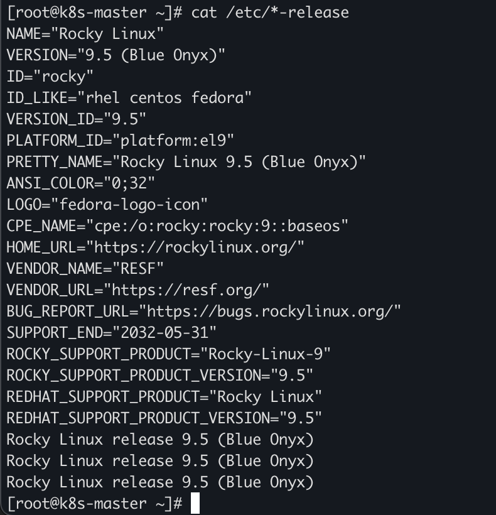The image size is (496, 515).
Task: Click the LOGO="fedora-logo-icon" line
Action: click(107, 205)
